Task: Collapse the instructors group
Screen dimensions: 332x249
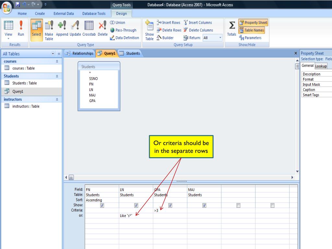Action: coord(57,100)
